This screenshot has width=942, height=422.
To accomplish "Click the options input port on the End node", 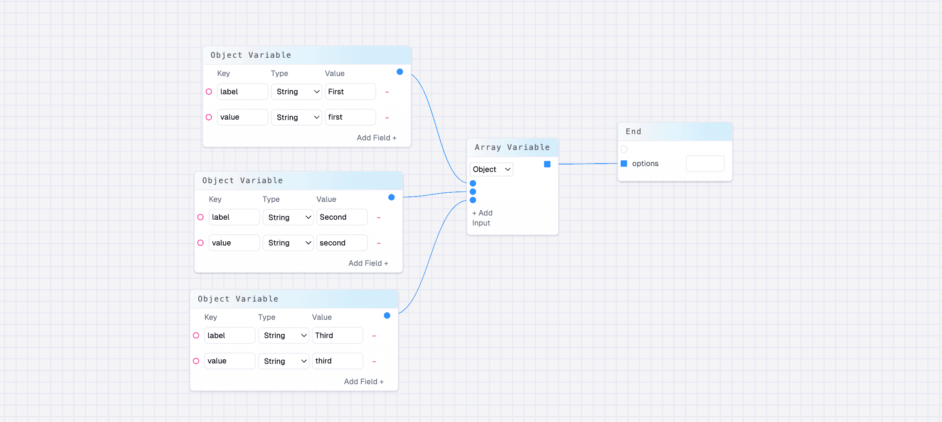I will coord(624,163).
